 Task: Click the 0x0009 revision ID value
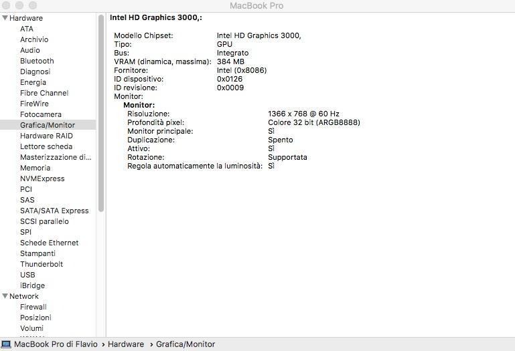[230, 88]
